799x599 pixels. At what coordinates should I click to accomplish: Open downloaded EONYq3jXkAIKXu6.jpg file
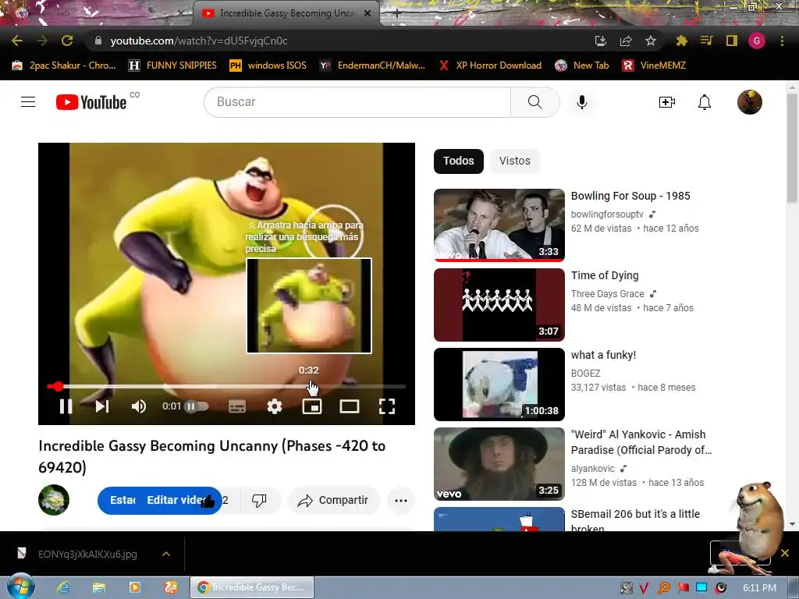[87, 555]
